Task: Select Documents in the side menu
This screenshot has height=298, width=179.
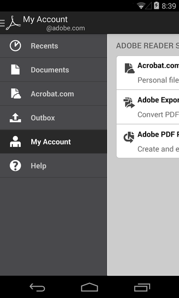Action: coord(53,70)
